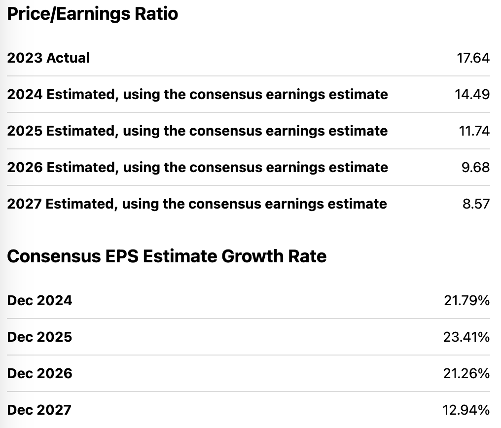Click the 23.41% growth rate value
501x428 pixels.
[x=466, y=337]
